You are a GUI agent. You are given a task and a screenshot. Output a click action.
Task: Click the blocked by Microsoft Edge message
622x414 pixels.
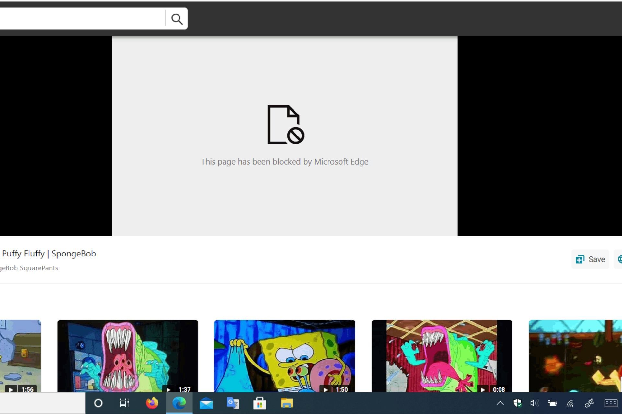(x=284, y=162)
